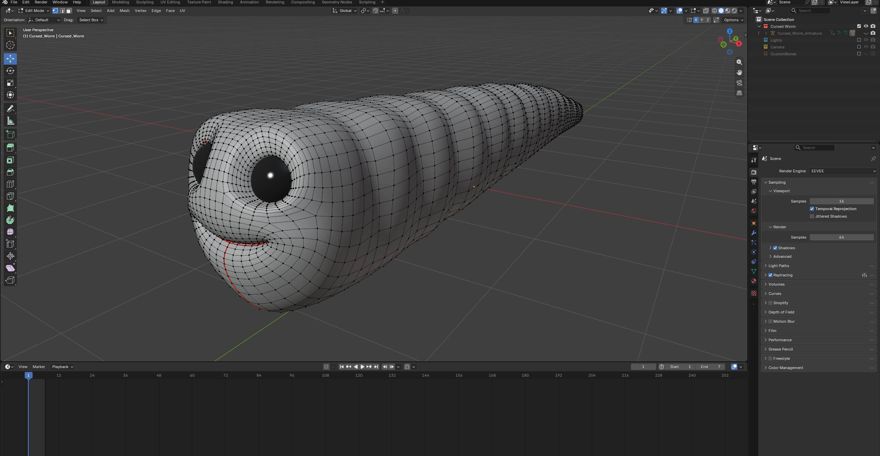Click the pan view hand icon
Image resolution: width=880 pixels, height=456 pixels.
tap(739, 72)
